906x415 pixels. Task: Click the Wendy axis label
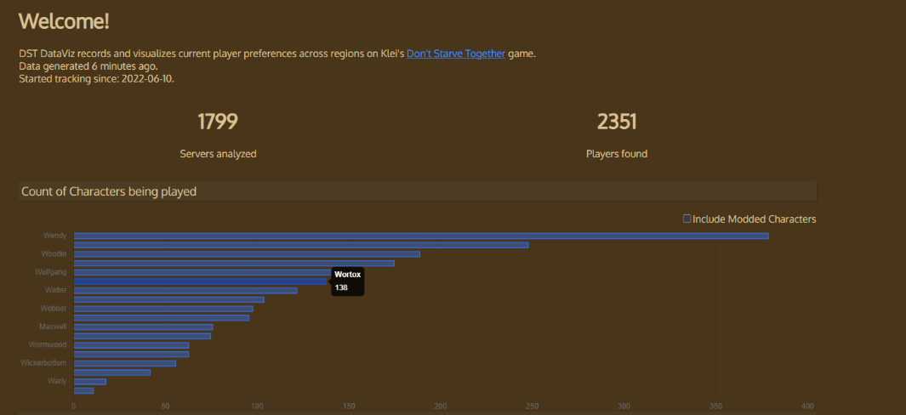(x=55, y=236)
